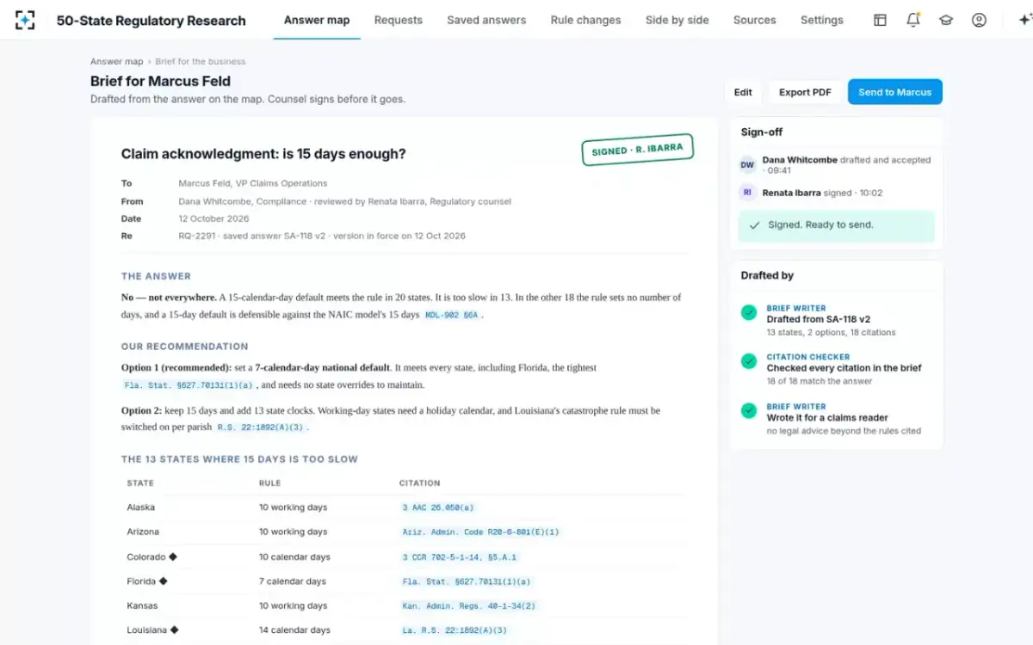Viewport: 1033px width, 645px height.
Task: Open the notifications bell
Action: [913, 20]
